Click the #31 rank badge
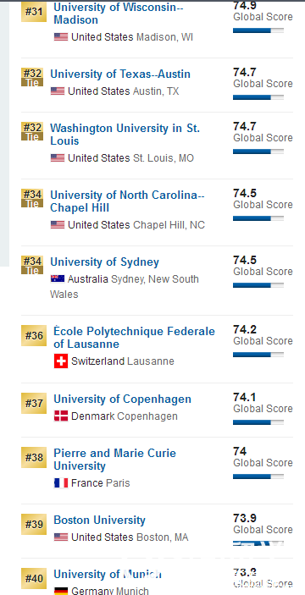 (34, 11)
